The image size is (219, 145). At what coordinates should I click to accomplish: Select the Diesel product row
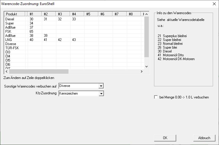[74, 19]
